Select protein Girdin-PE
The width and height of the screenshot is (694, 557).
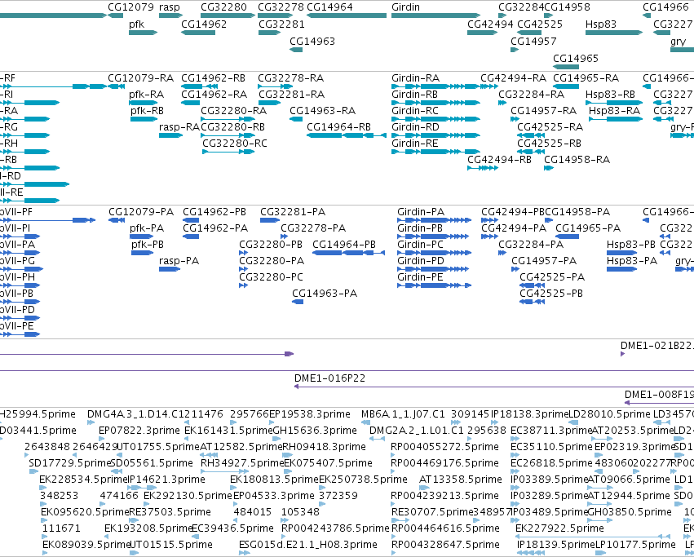click(x=434, y=285)
